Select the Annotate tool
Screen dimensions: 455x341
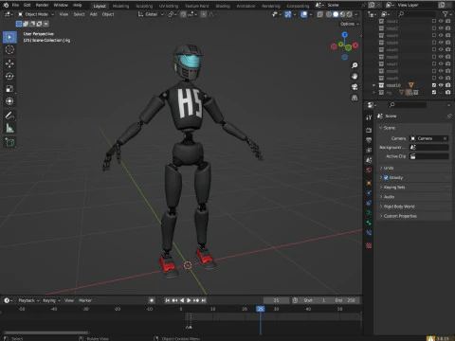click(x=9, y=116)
